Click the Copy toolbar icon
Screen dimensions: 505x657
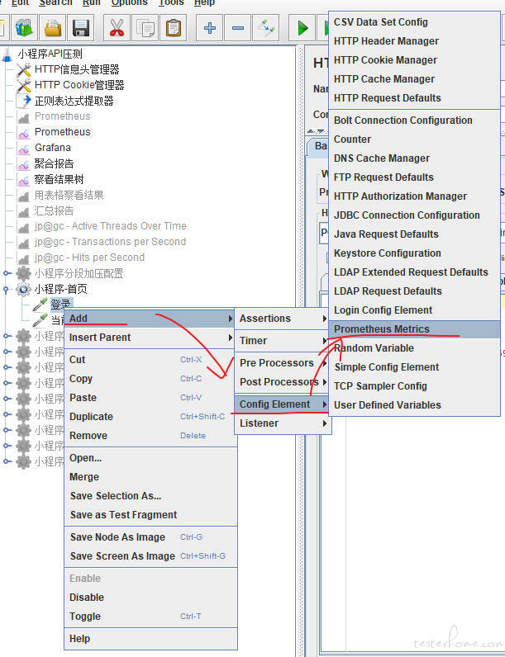pos(145,29)
